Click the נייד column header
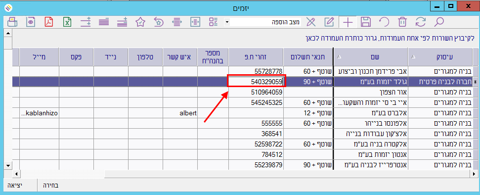Image resolution: width=480 pixels, height=195 pixels. pyautogui.click(x=111, y=57)
